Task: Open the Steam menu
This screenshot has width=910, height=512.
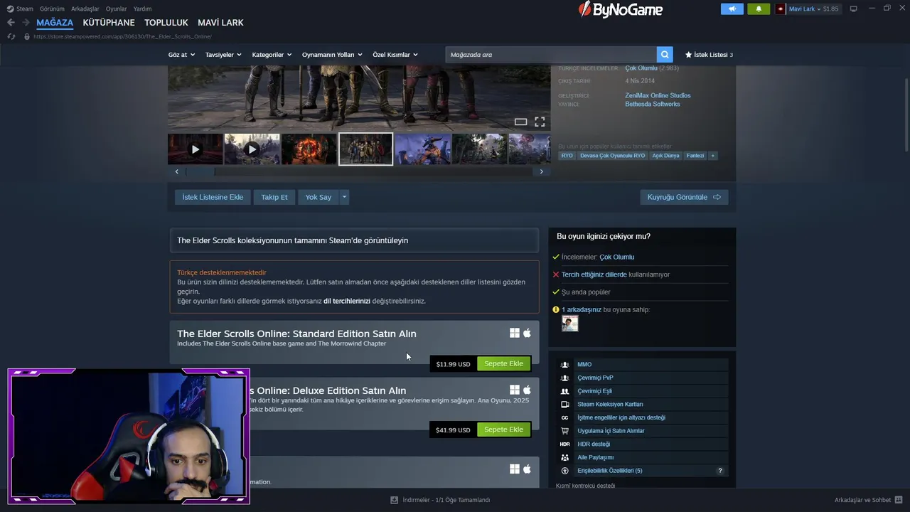Action: [x=20, y=9]
